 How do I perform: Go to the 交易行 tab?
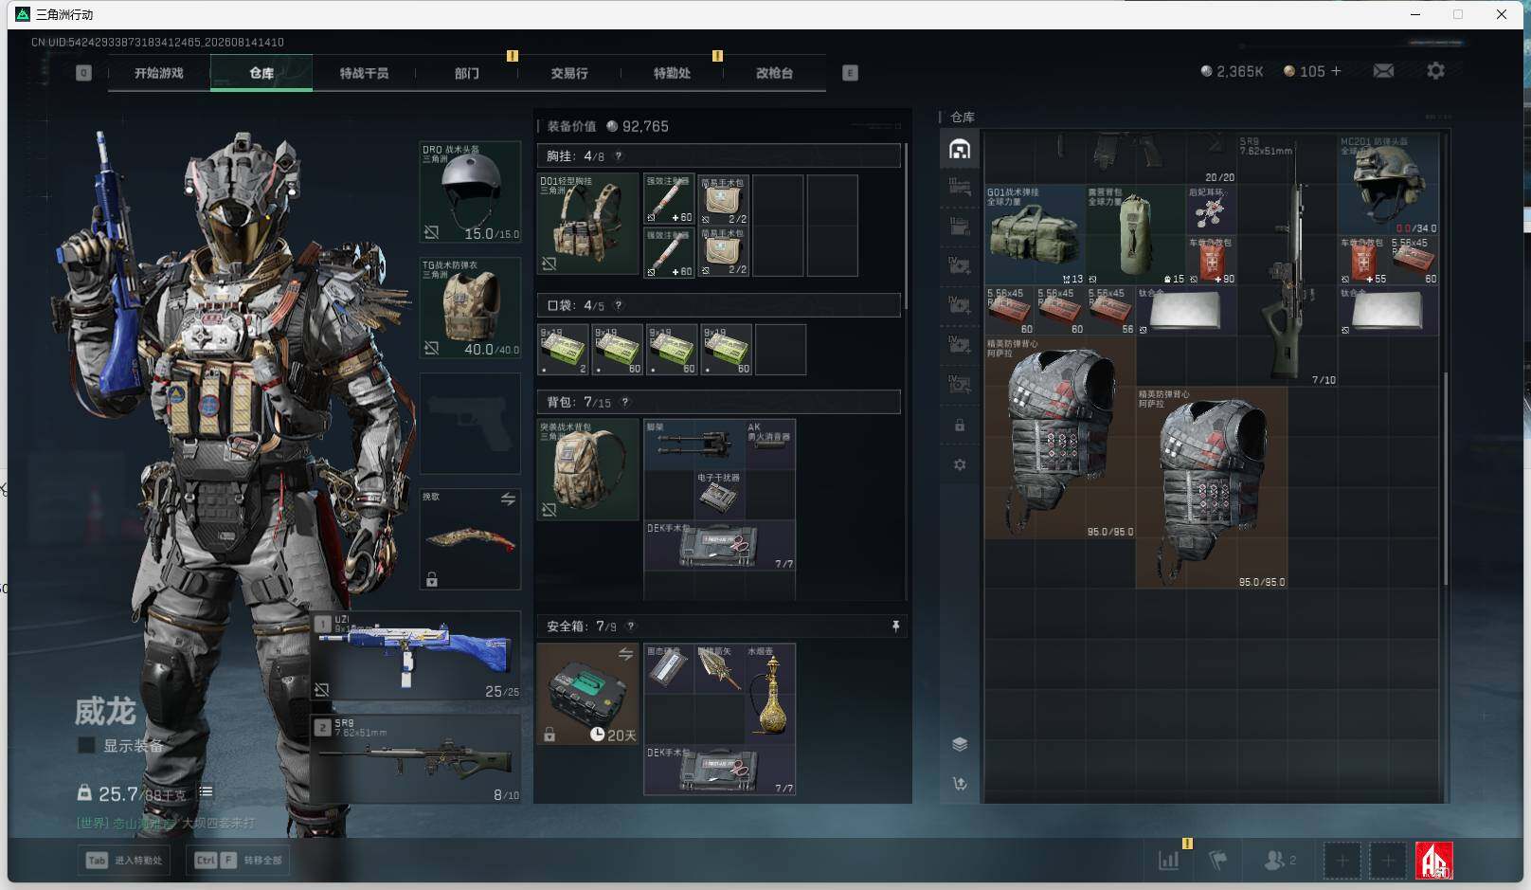coord(569,73)
